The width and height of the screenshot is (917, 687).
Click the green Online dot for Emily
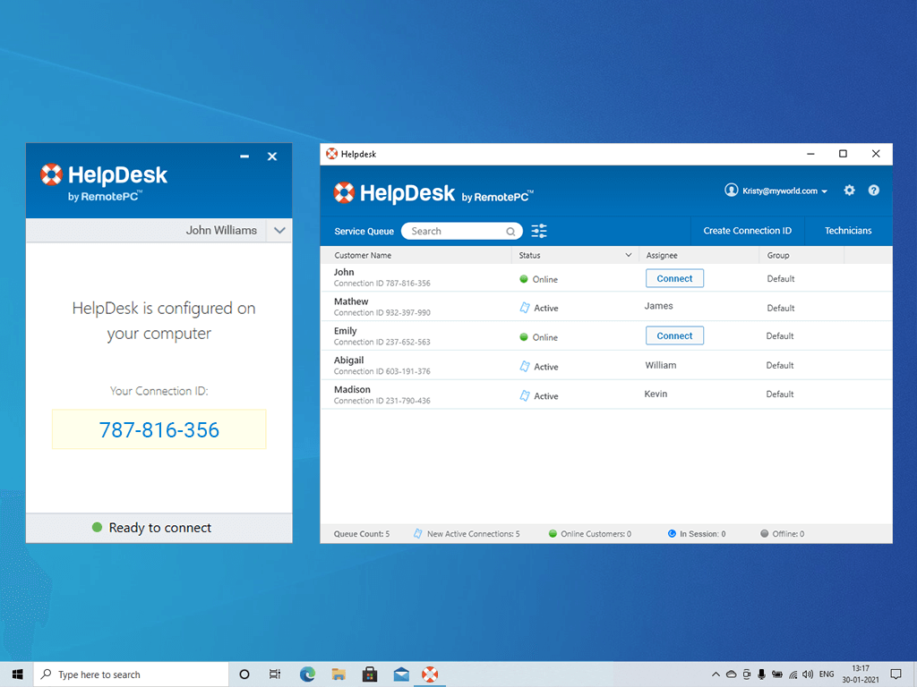point(524,337)
